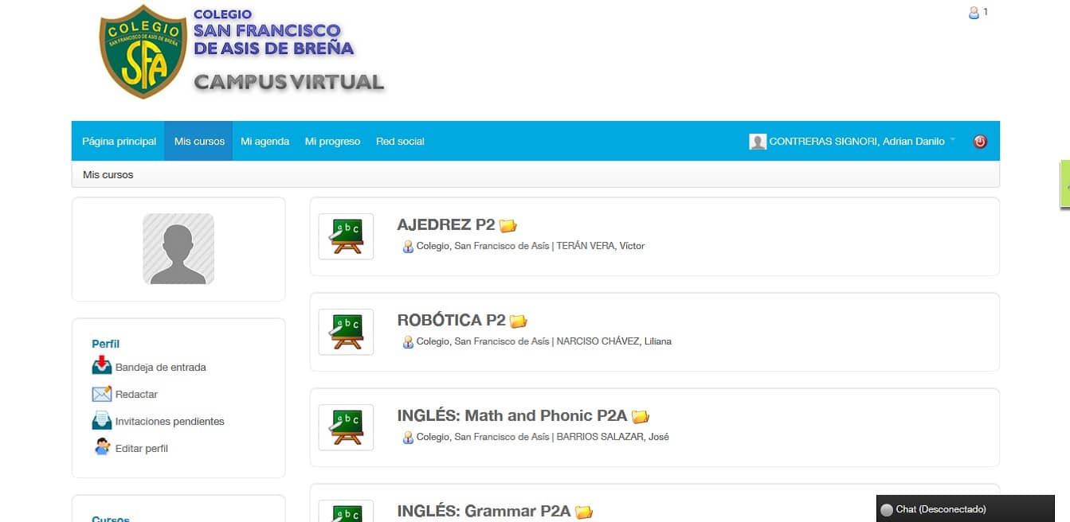Open the ROBÓTICA P2 folder icon
1070x522 pixels.
pyautogui.click(x=519, y=321)
